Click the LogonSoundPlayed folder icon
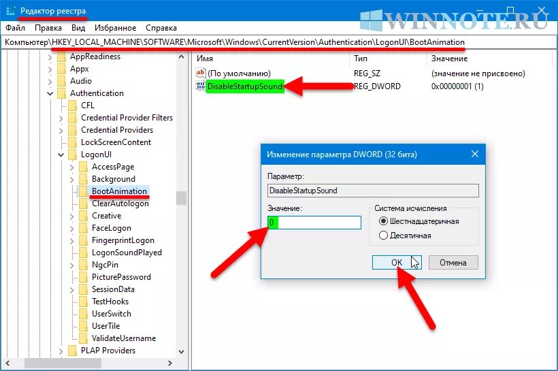The image size is (558, 371). [83, 253]
